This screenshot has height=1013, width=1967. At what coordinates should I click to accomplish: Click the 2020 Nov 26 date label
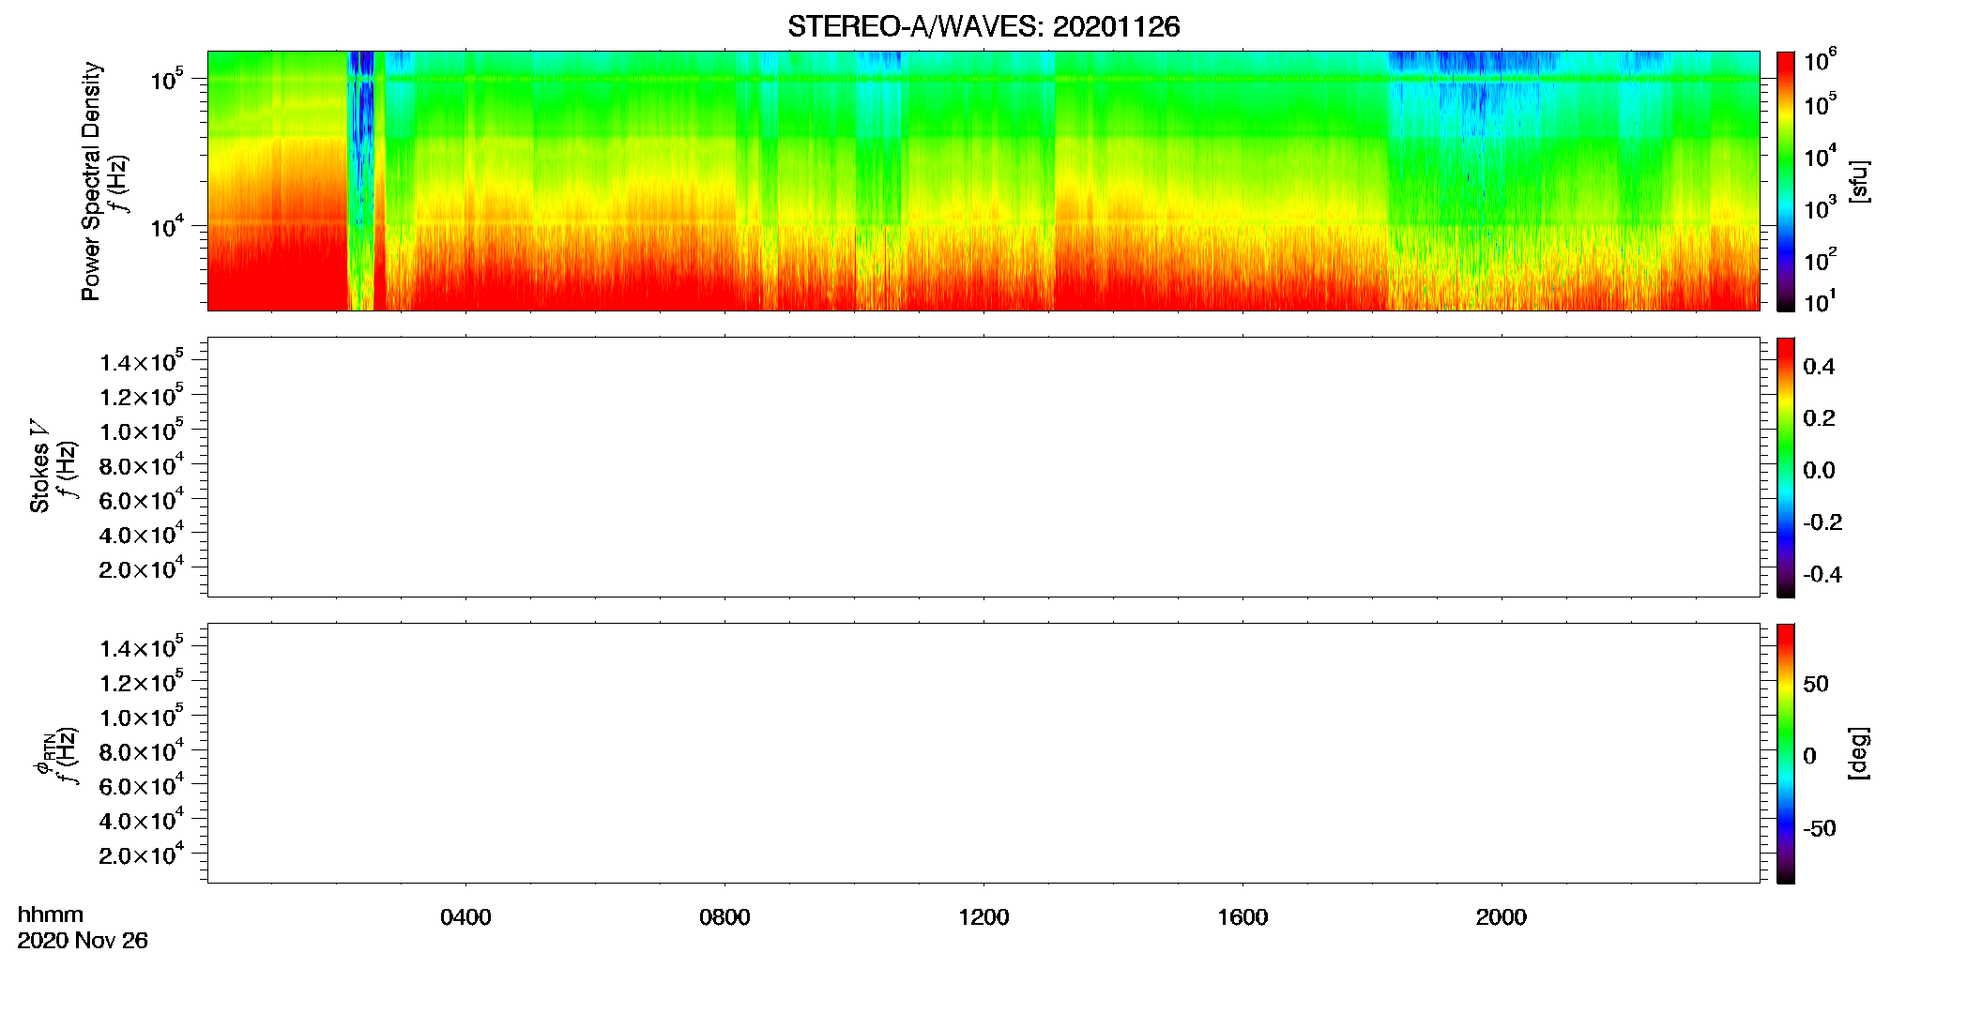[83, 941]
